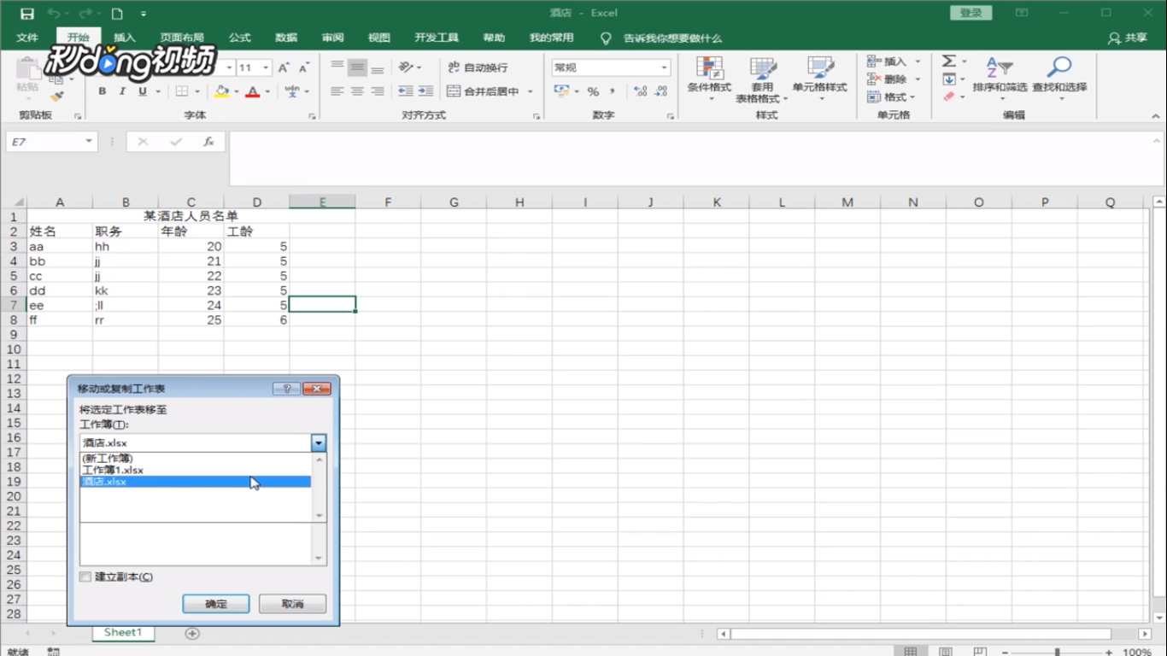Click the 共享 share button

point(1128,38)
